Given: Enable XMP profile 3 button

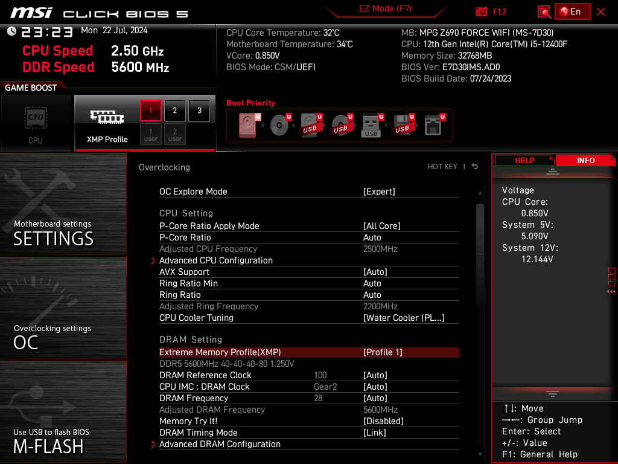Looking at the screenshot, I should 199,111.
